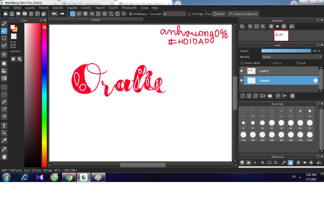This screenshot has width=324, height=209.
Task: Enable crisscross grid snap
Action: (x=85, y=14)
